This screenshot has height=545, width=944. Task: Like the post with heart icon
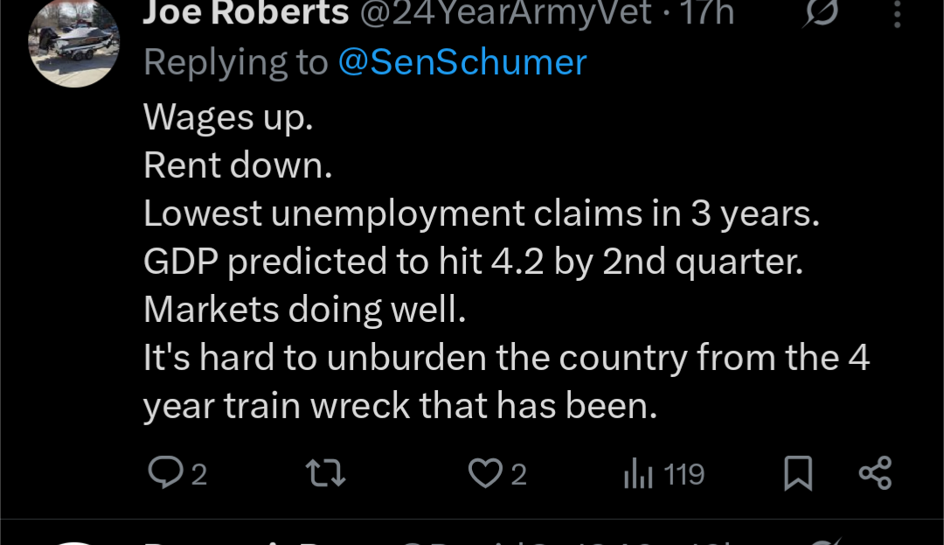pos(483,473)
